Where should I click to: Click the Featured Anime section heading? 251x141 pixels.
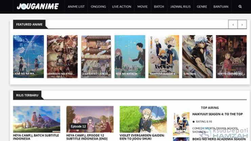(x=29, y=24)
